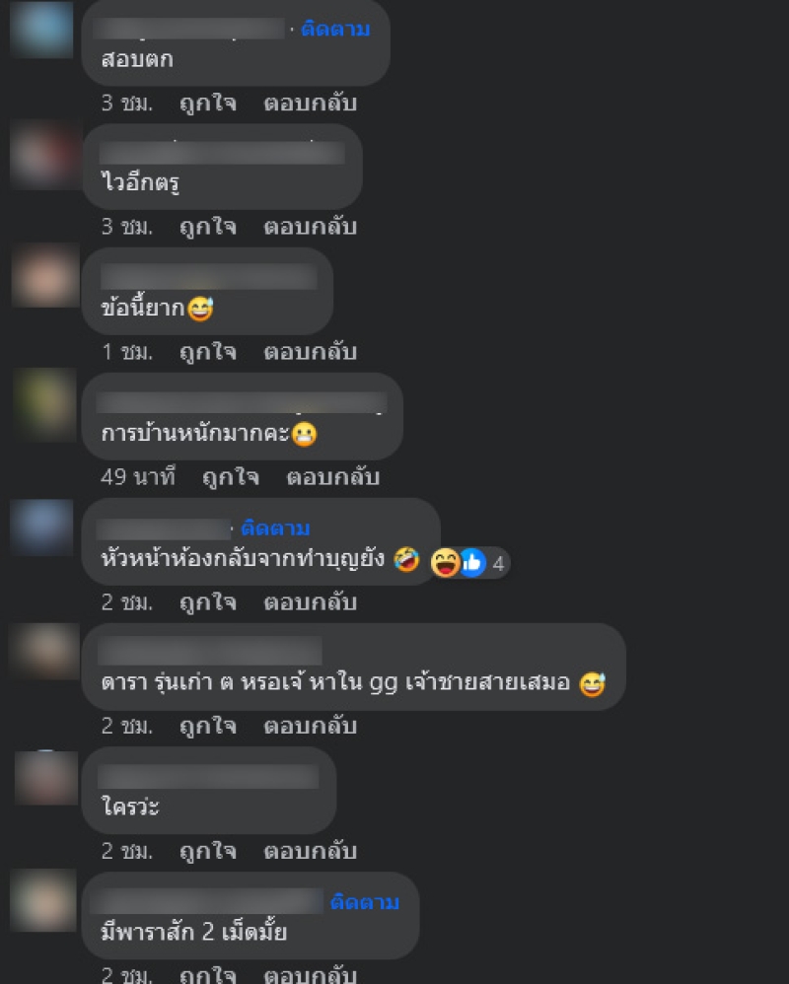
Task: Open blurred avatar beside 'สอบตก' comment
Action: coord(41,29)
